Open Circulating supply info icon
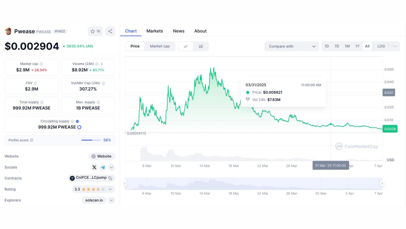This screenshot has width=406, height=229. point(72,121)
